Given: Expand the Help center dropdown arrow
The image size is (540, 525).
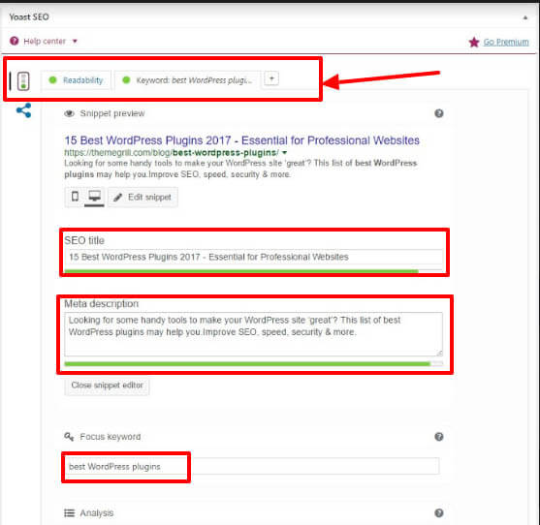Looking at the screenshot, I should [x=75, y=42].
